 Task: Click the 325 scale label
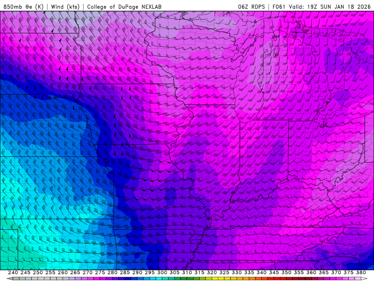point(224,273)
